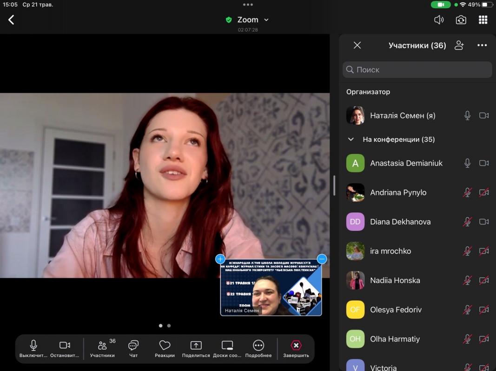Open Подробнее (More) menu in toolbar

(x=258, y=349)
